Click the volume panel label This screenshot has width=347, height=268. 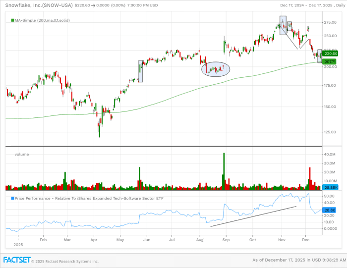22,155
